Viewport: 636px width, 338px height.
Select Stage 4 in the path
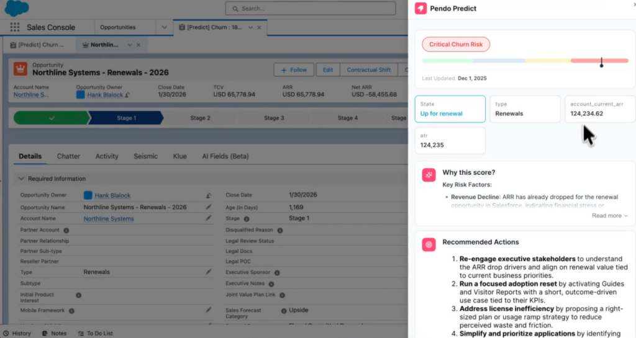click(348, 118)
